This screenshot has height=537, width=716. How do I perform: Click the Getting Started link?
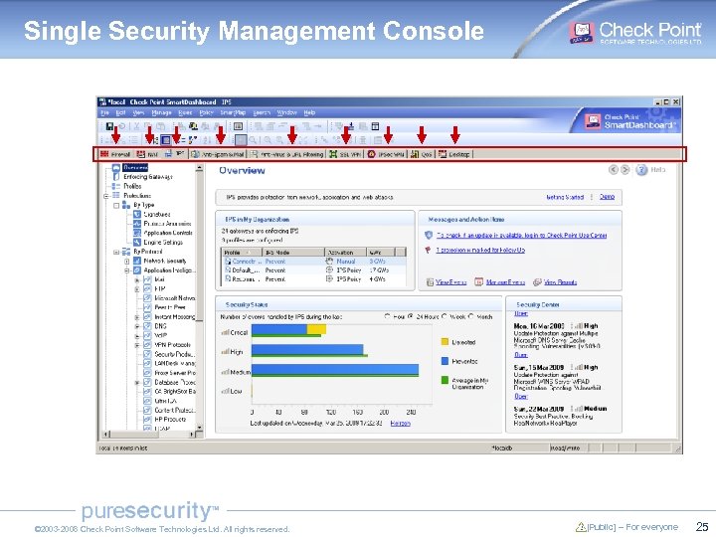[x=565, y=197]
